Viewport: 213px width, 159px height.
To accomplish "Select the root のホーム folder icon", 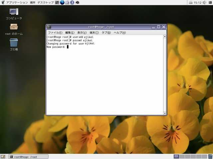I will (14, 29).
